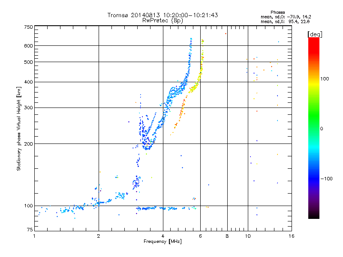Click the x-axis title 'Frequency [MHz]'
Image resolution: width=343 pixels, height=257 pixels.
tap(162, 242)
